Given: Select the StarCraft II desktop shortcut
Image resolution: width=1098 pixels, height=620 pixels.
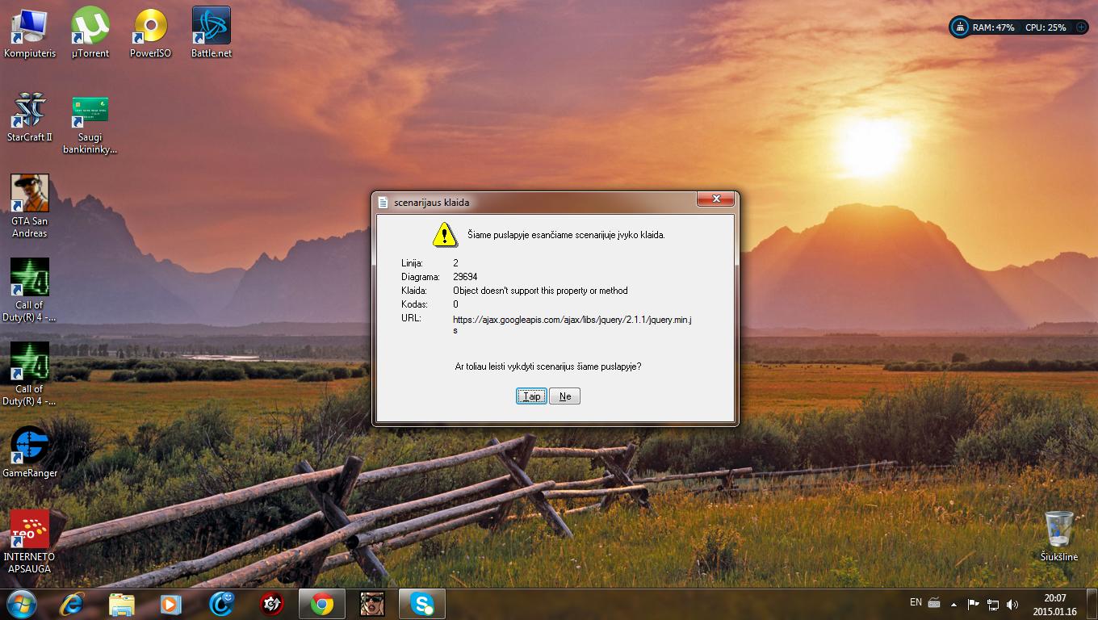Looking at the screenshot, I should 30,117.
